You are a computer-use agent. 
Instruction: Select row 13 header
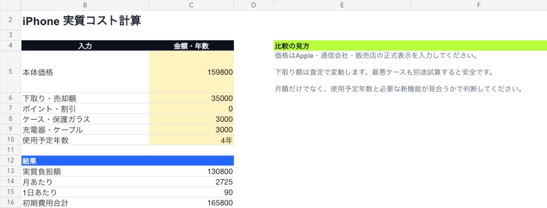11,171
